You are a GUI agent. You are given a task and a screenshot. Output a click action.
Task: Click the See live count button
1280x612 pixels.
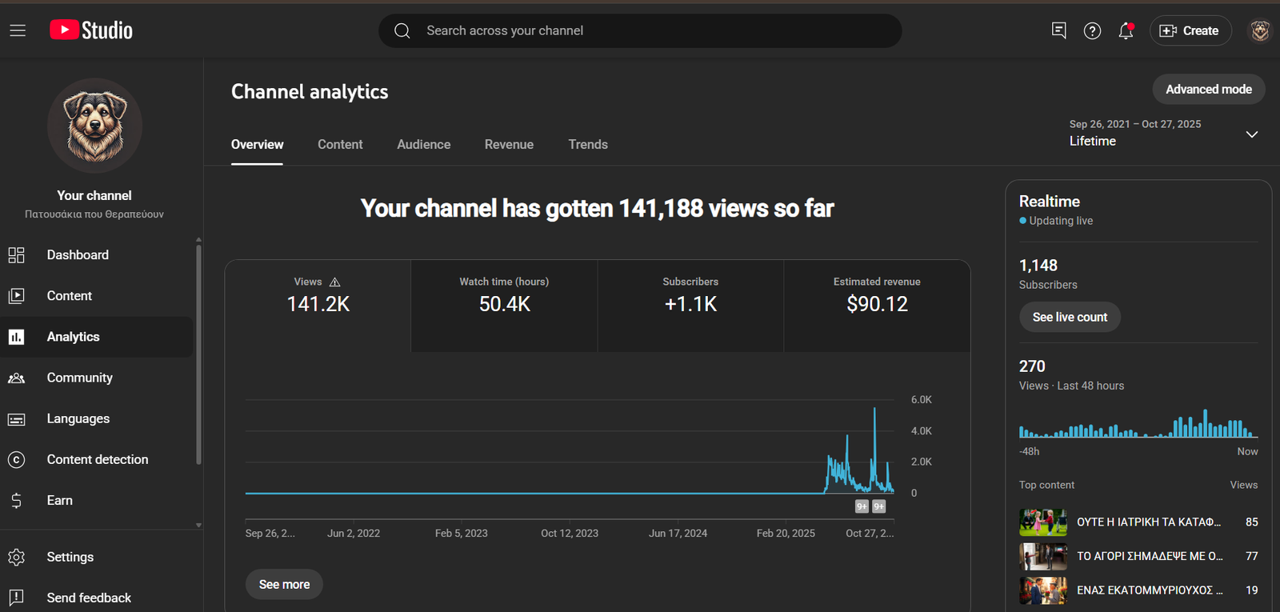[1070, 317]
